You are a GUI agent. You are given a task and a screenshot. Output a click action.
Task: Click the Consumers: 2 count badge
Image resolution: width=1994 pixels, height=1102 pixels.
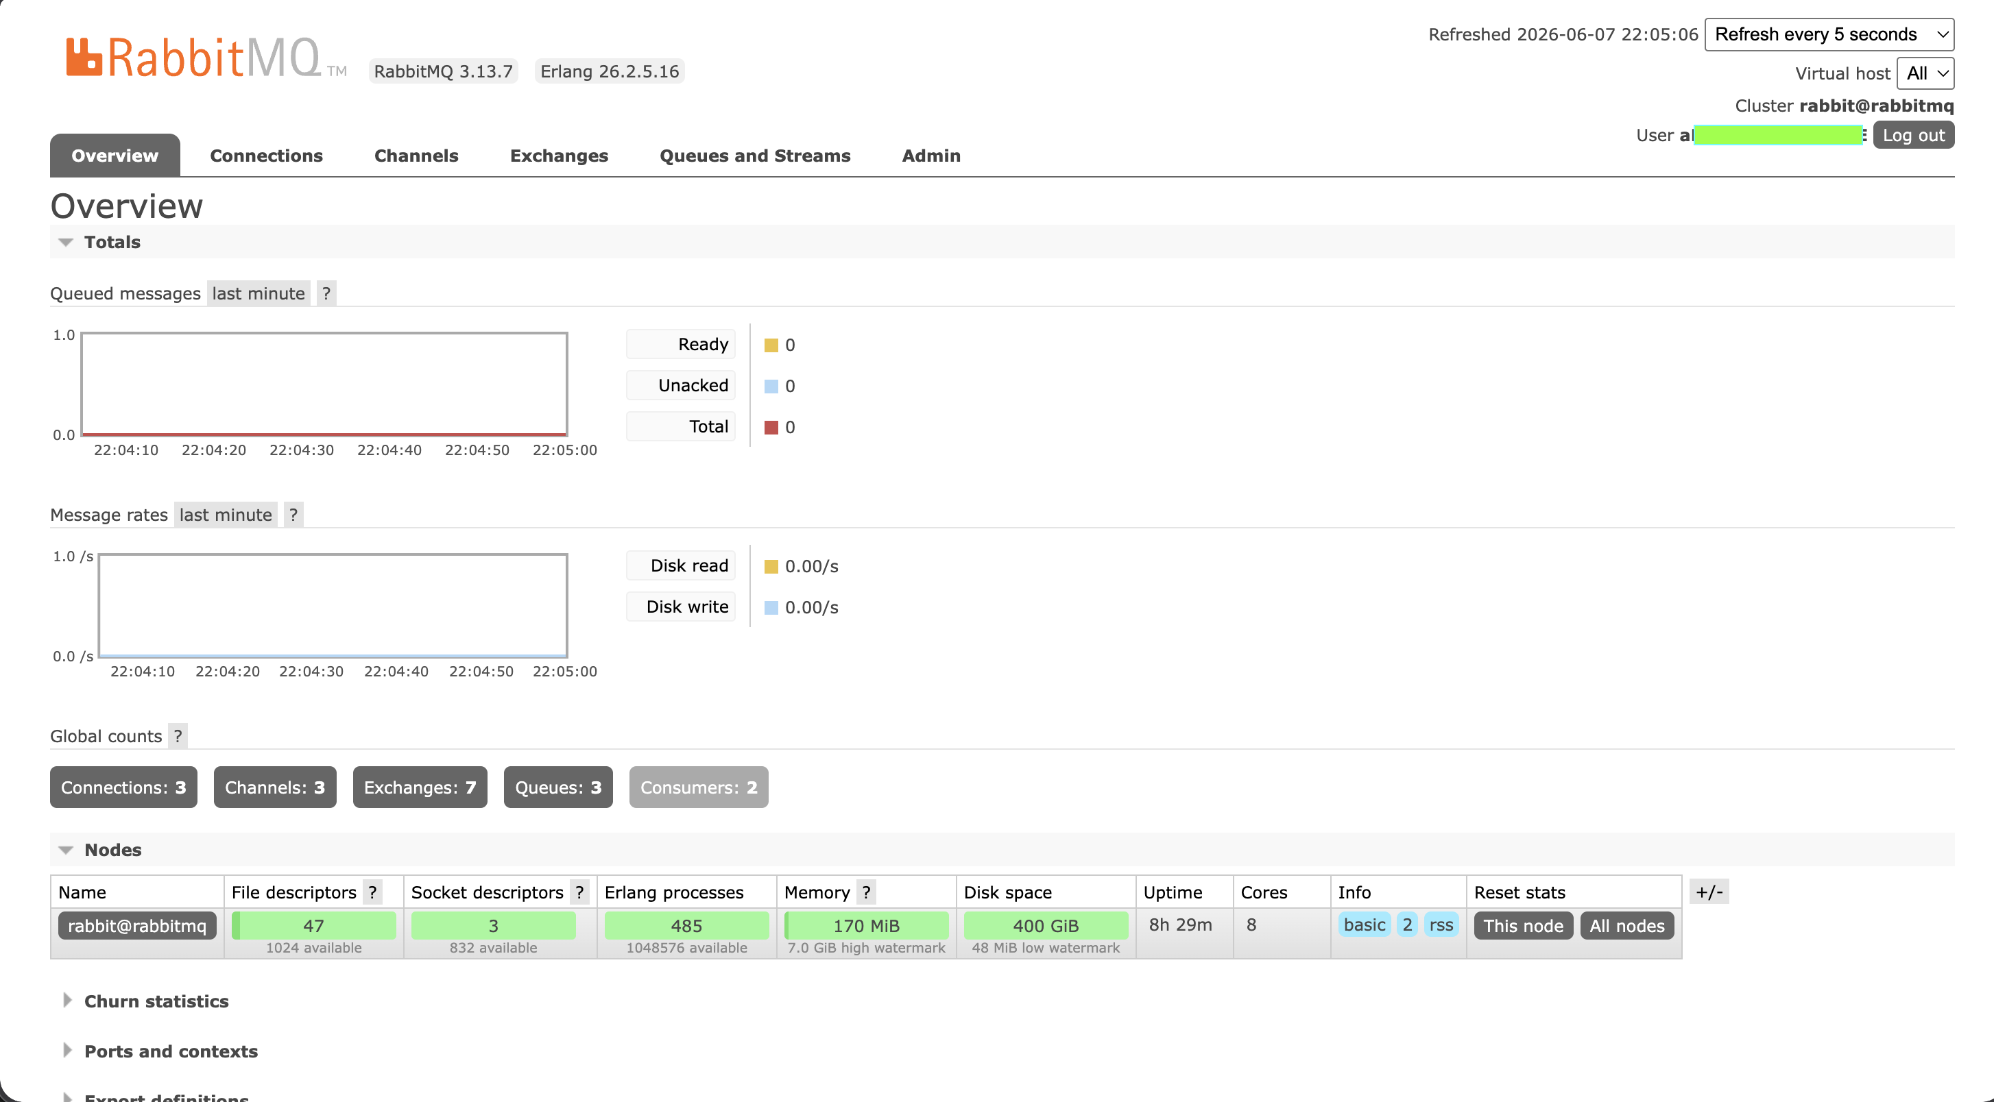tap(699, 787)
